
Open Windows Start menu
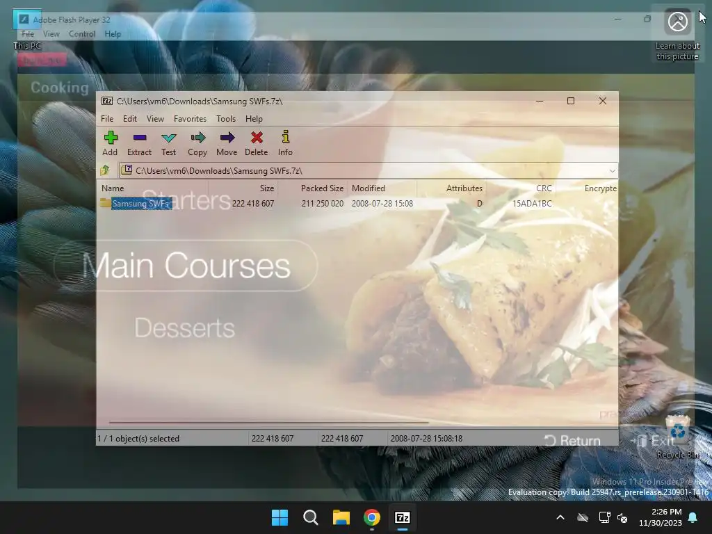280,517
